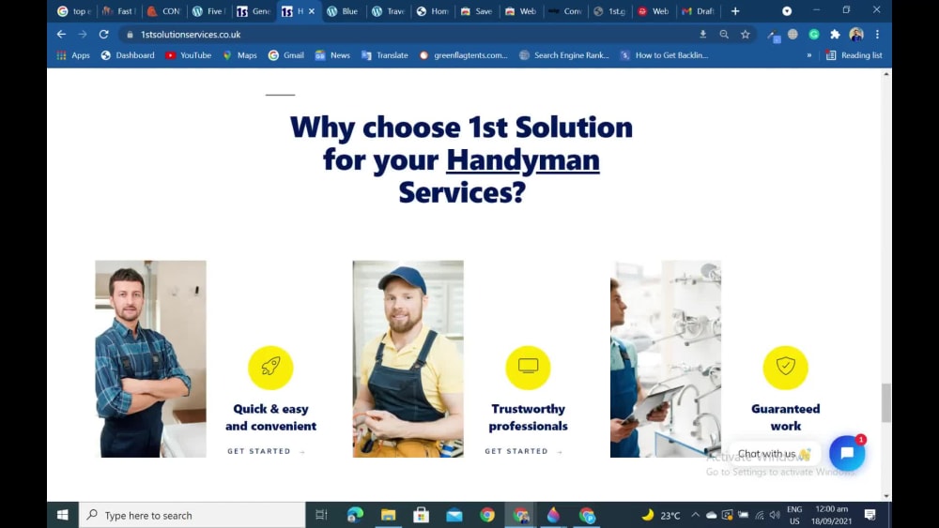Open the Dashboard bookmark

click(x=128, y=55)
